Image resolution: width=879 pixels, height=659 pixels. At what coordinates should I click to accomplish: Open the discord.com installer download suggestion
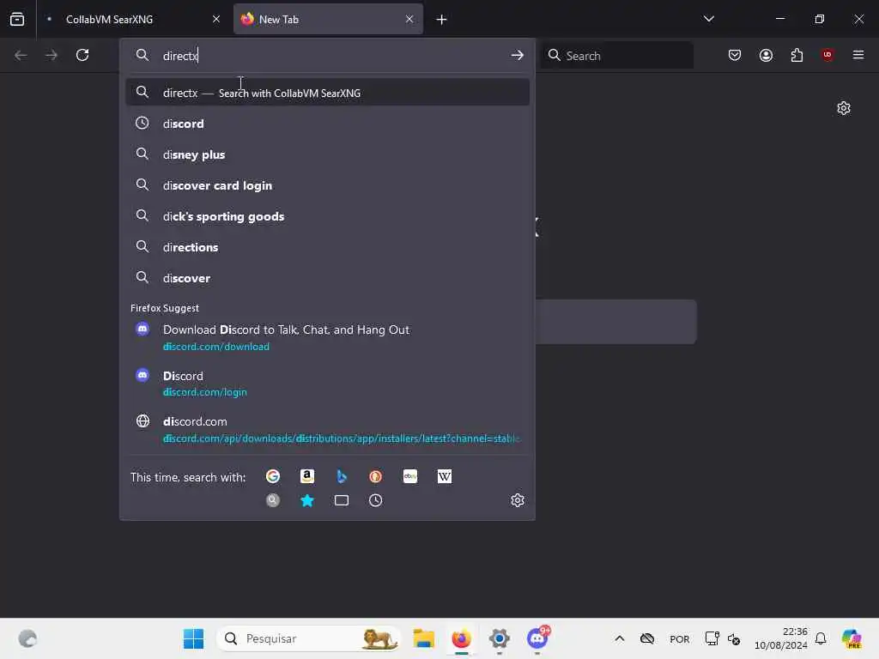[327, 429]
